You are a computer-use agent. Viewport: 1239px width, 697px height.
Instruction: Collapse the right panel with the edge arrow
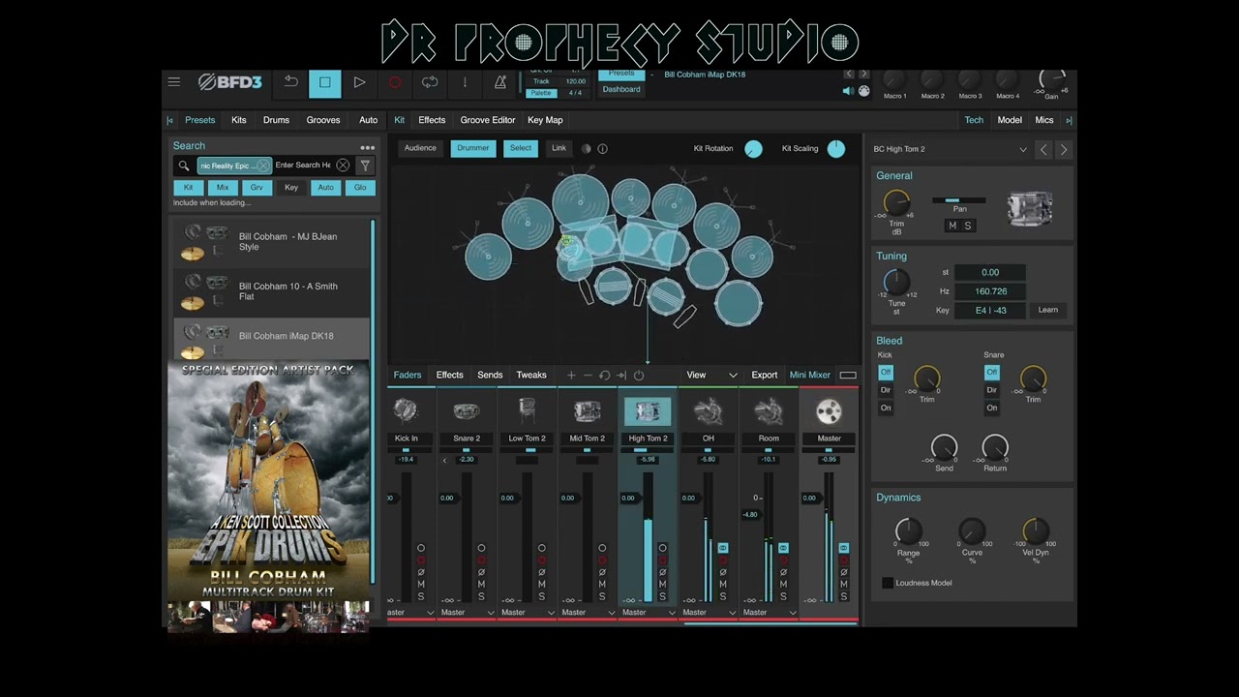pos(1069,120)
